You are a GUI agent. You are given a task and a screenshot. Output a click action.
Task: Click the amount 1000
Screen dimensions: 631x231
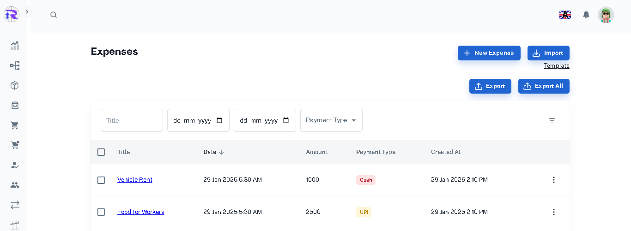click(x=312, y=180)
